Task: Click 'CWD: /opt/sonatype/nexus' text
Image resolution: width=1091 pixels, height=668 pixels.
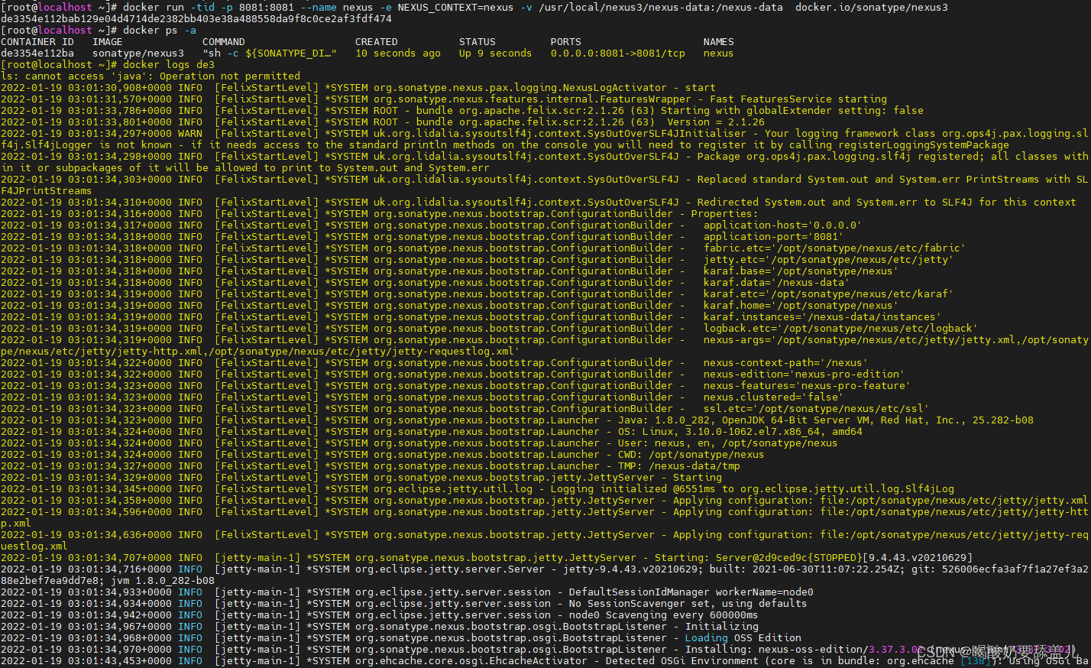Action: click(x=691, y=455)
